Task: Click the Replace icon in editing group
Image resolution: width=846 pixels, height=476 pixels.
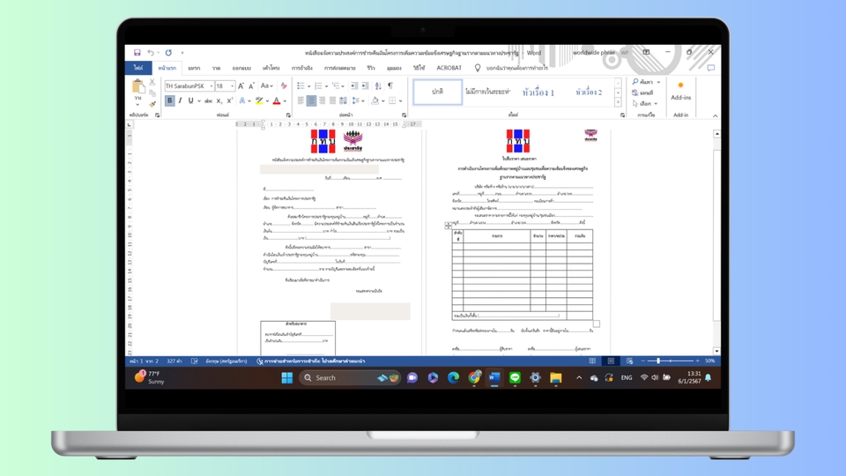Action: pos(642,93)
